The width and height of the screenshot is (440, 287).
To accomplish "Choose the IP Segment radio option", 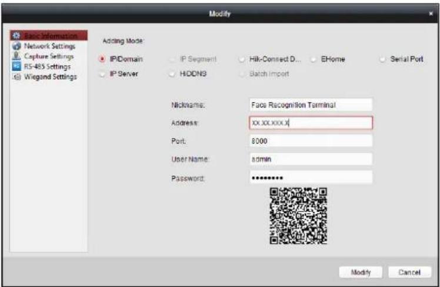I will tap(172, 59).
